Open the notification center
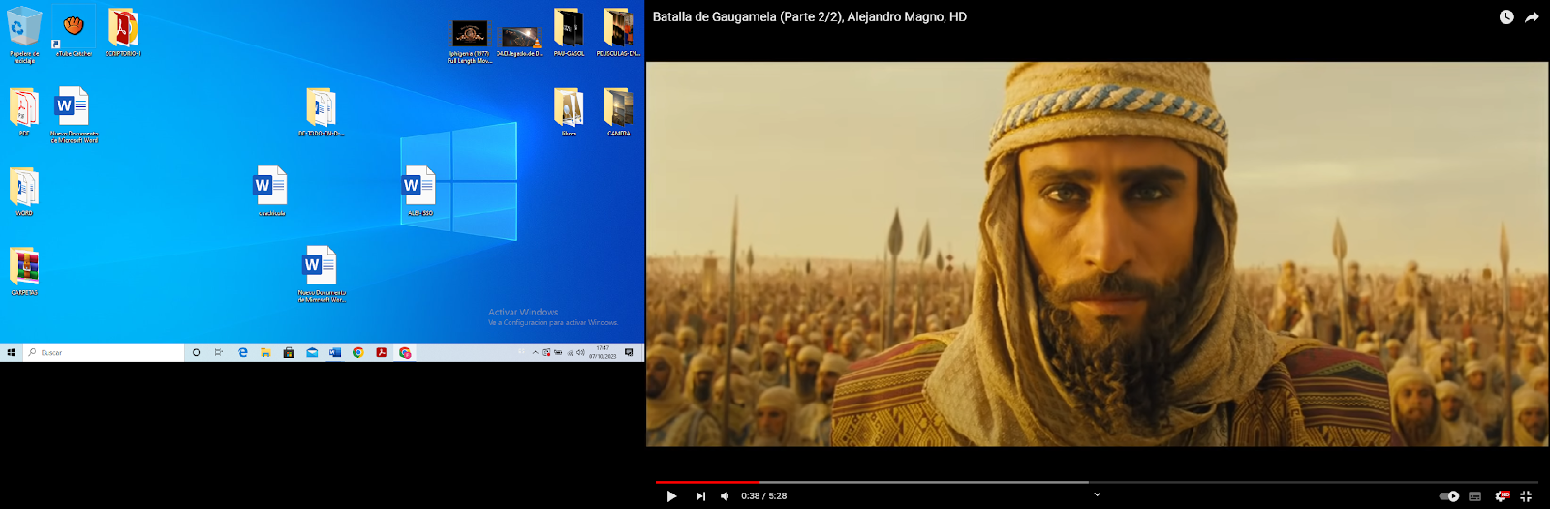 coord(629,352)
